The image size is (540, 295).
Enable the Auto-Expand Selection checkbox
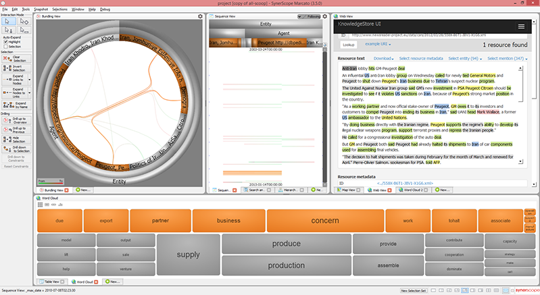click(5, 47)
